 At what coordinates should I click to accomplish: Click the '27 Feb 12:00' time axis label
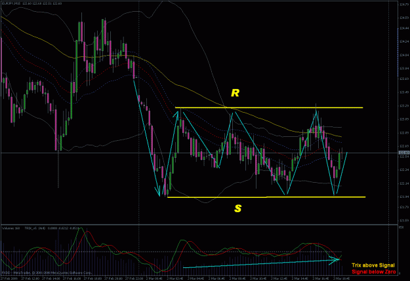point(30,278)
